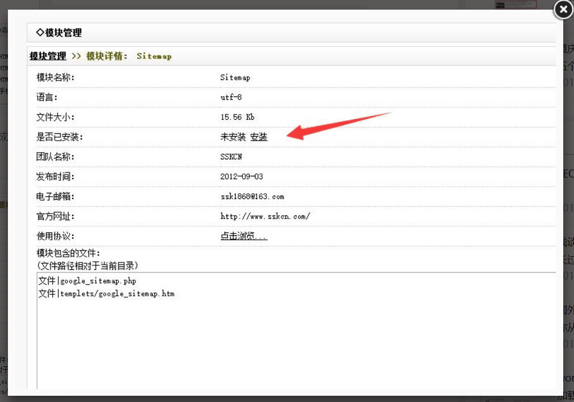Click the email address ssk1868@163.com
Screen dimensions: 574x402
pos(253,196)
